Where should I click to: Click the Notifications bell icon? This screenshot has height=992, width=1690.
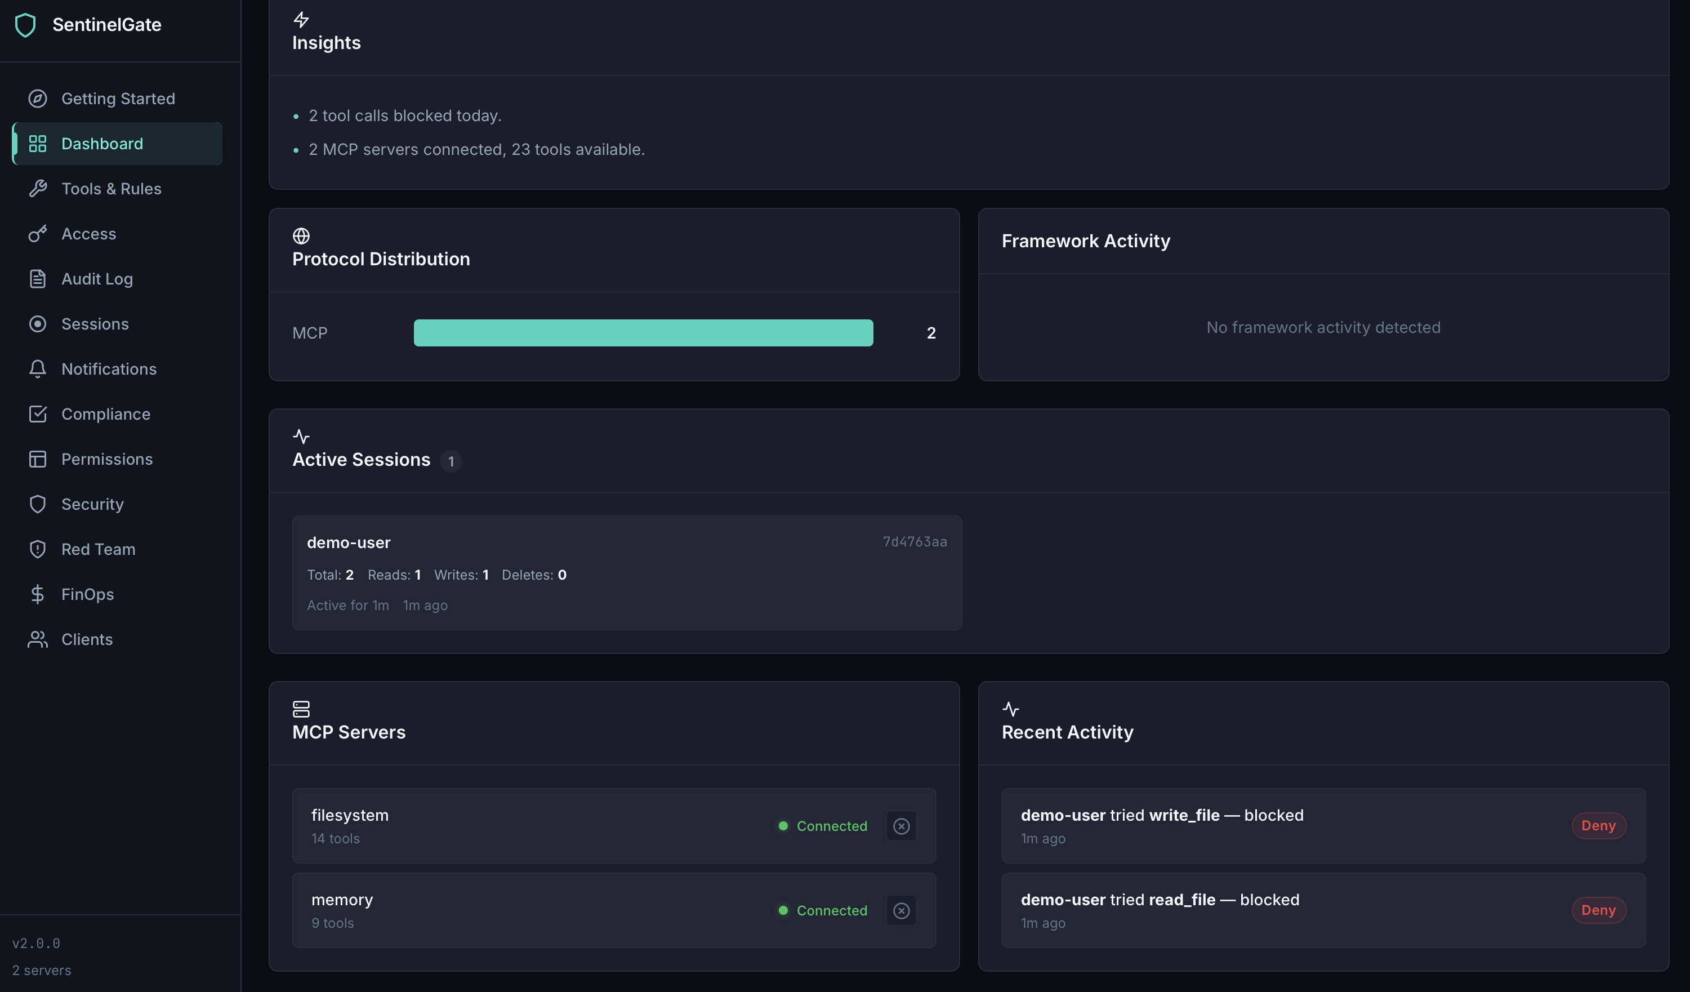tap(38, 369)
